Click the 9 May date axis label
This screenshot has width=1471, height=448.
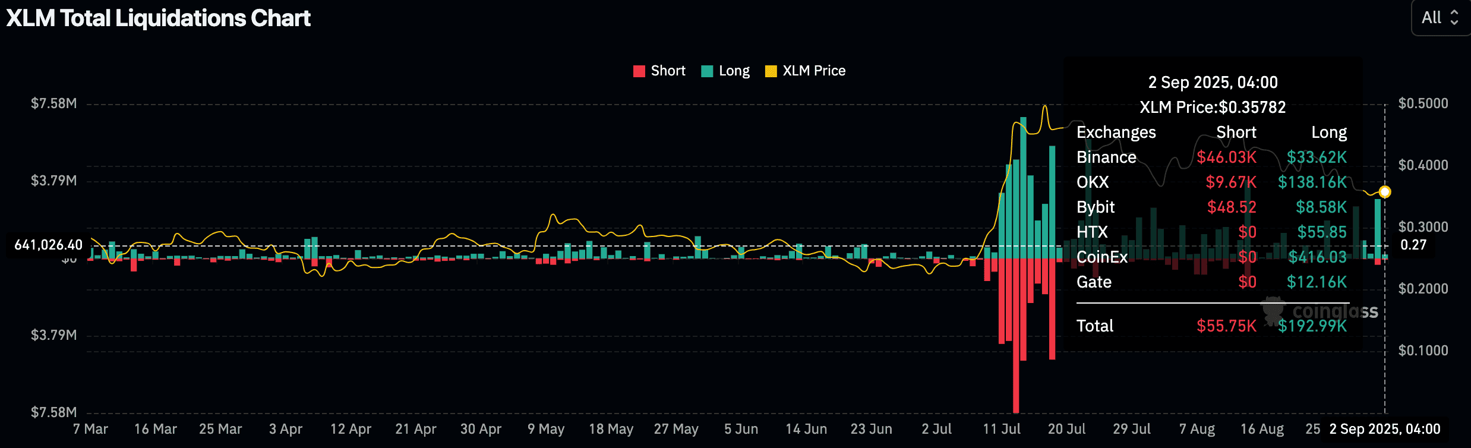tap(546, 429)
